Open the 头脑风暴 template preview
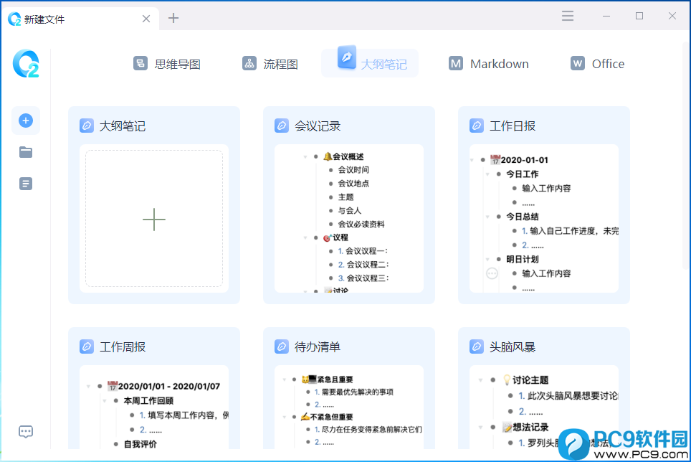The image size is (691, 462). click(544, 407)
